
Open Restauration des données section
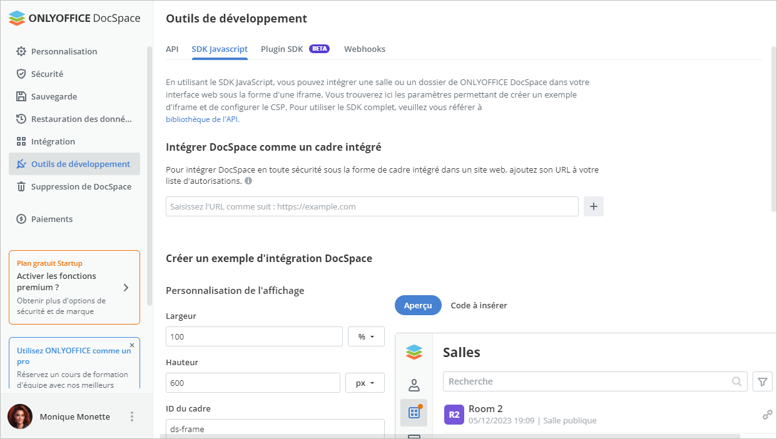pyautogui.click(x=74, y=119)
